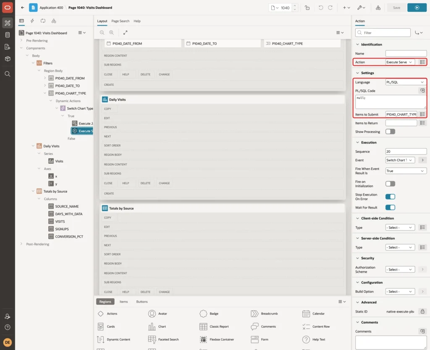Open the DE user avatar menu
Screen dimensions: 430x350
coord(8,342)
